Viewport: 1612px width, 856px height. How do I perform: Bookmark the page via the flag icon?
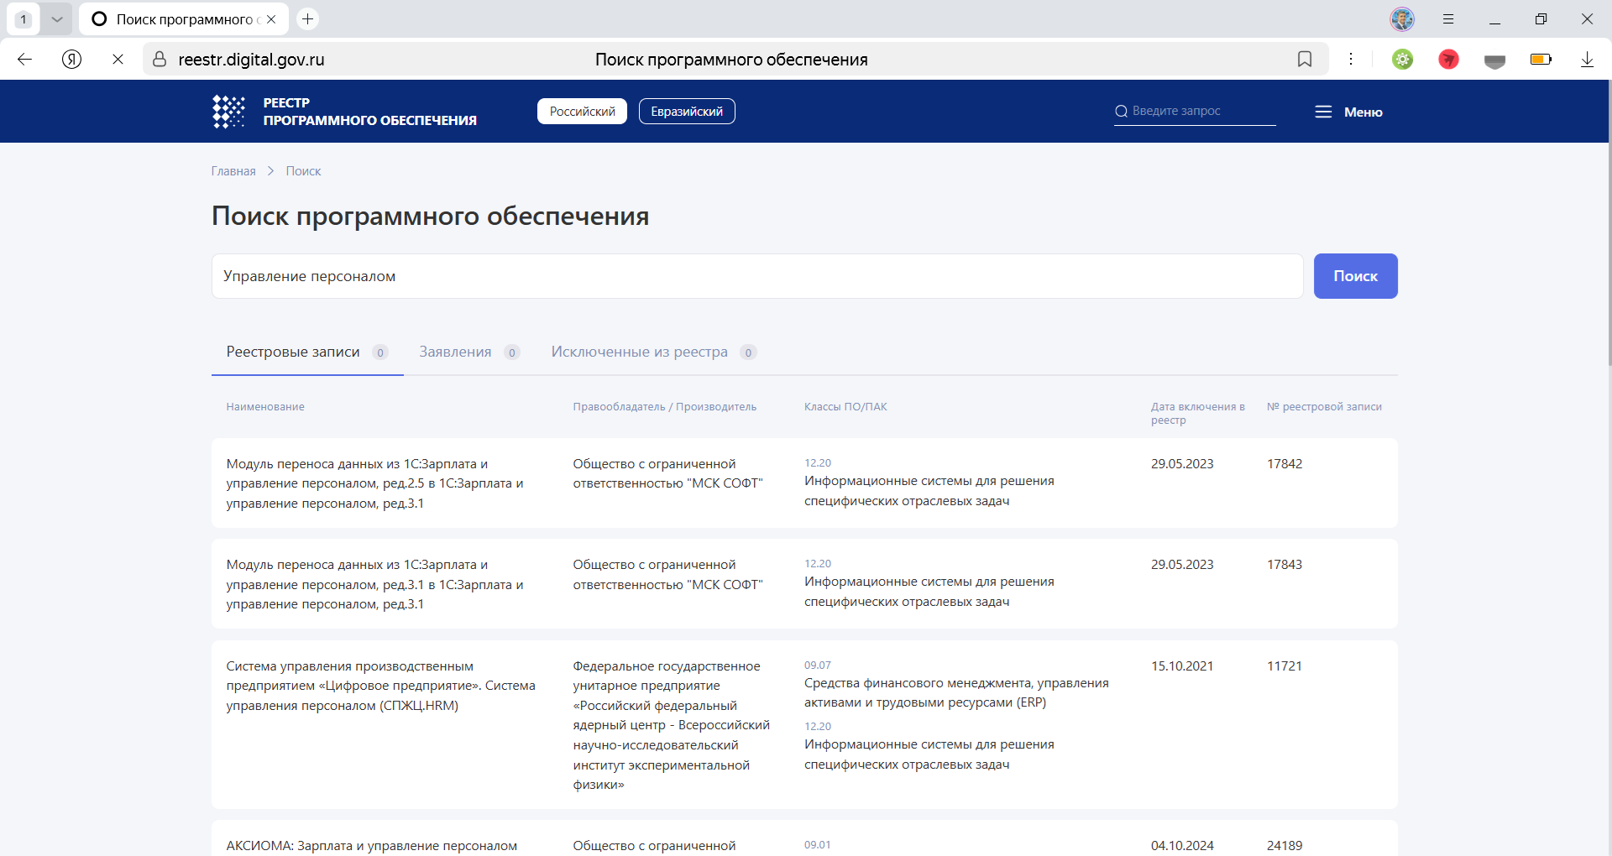[1305, 59]
